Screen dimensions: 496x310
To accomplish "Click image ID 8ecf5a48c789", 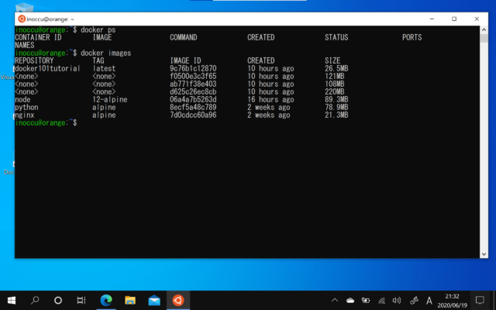I will coord(193,107).
